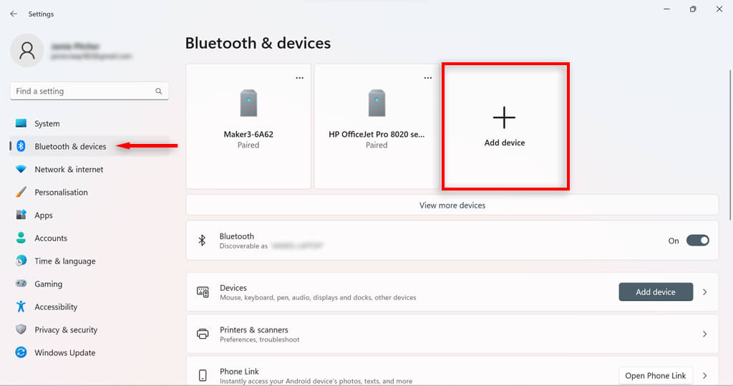The height and width of the screenshot is (386, 733).
Task: Expand Printers & scanners chevron
Action: pos(705,334)
